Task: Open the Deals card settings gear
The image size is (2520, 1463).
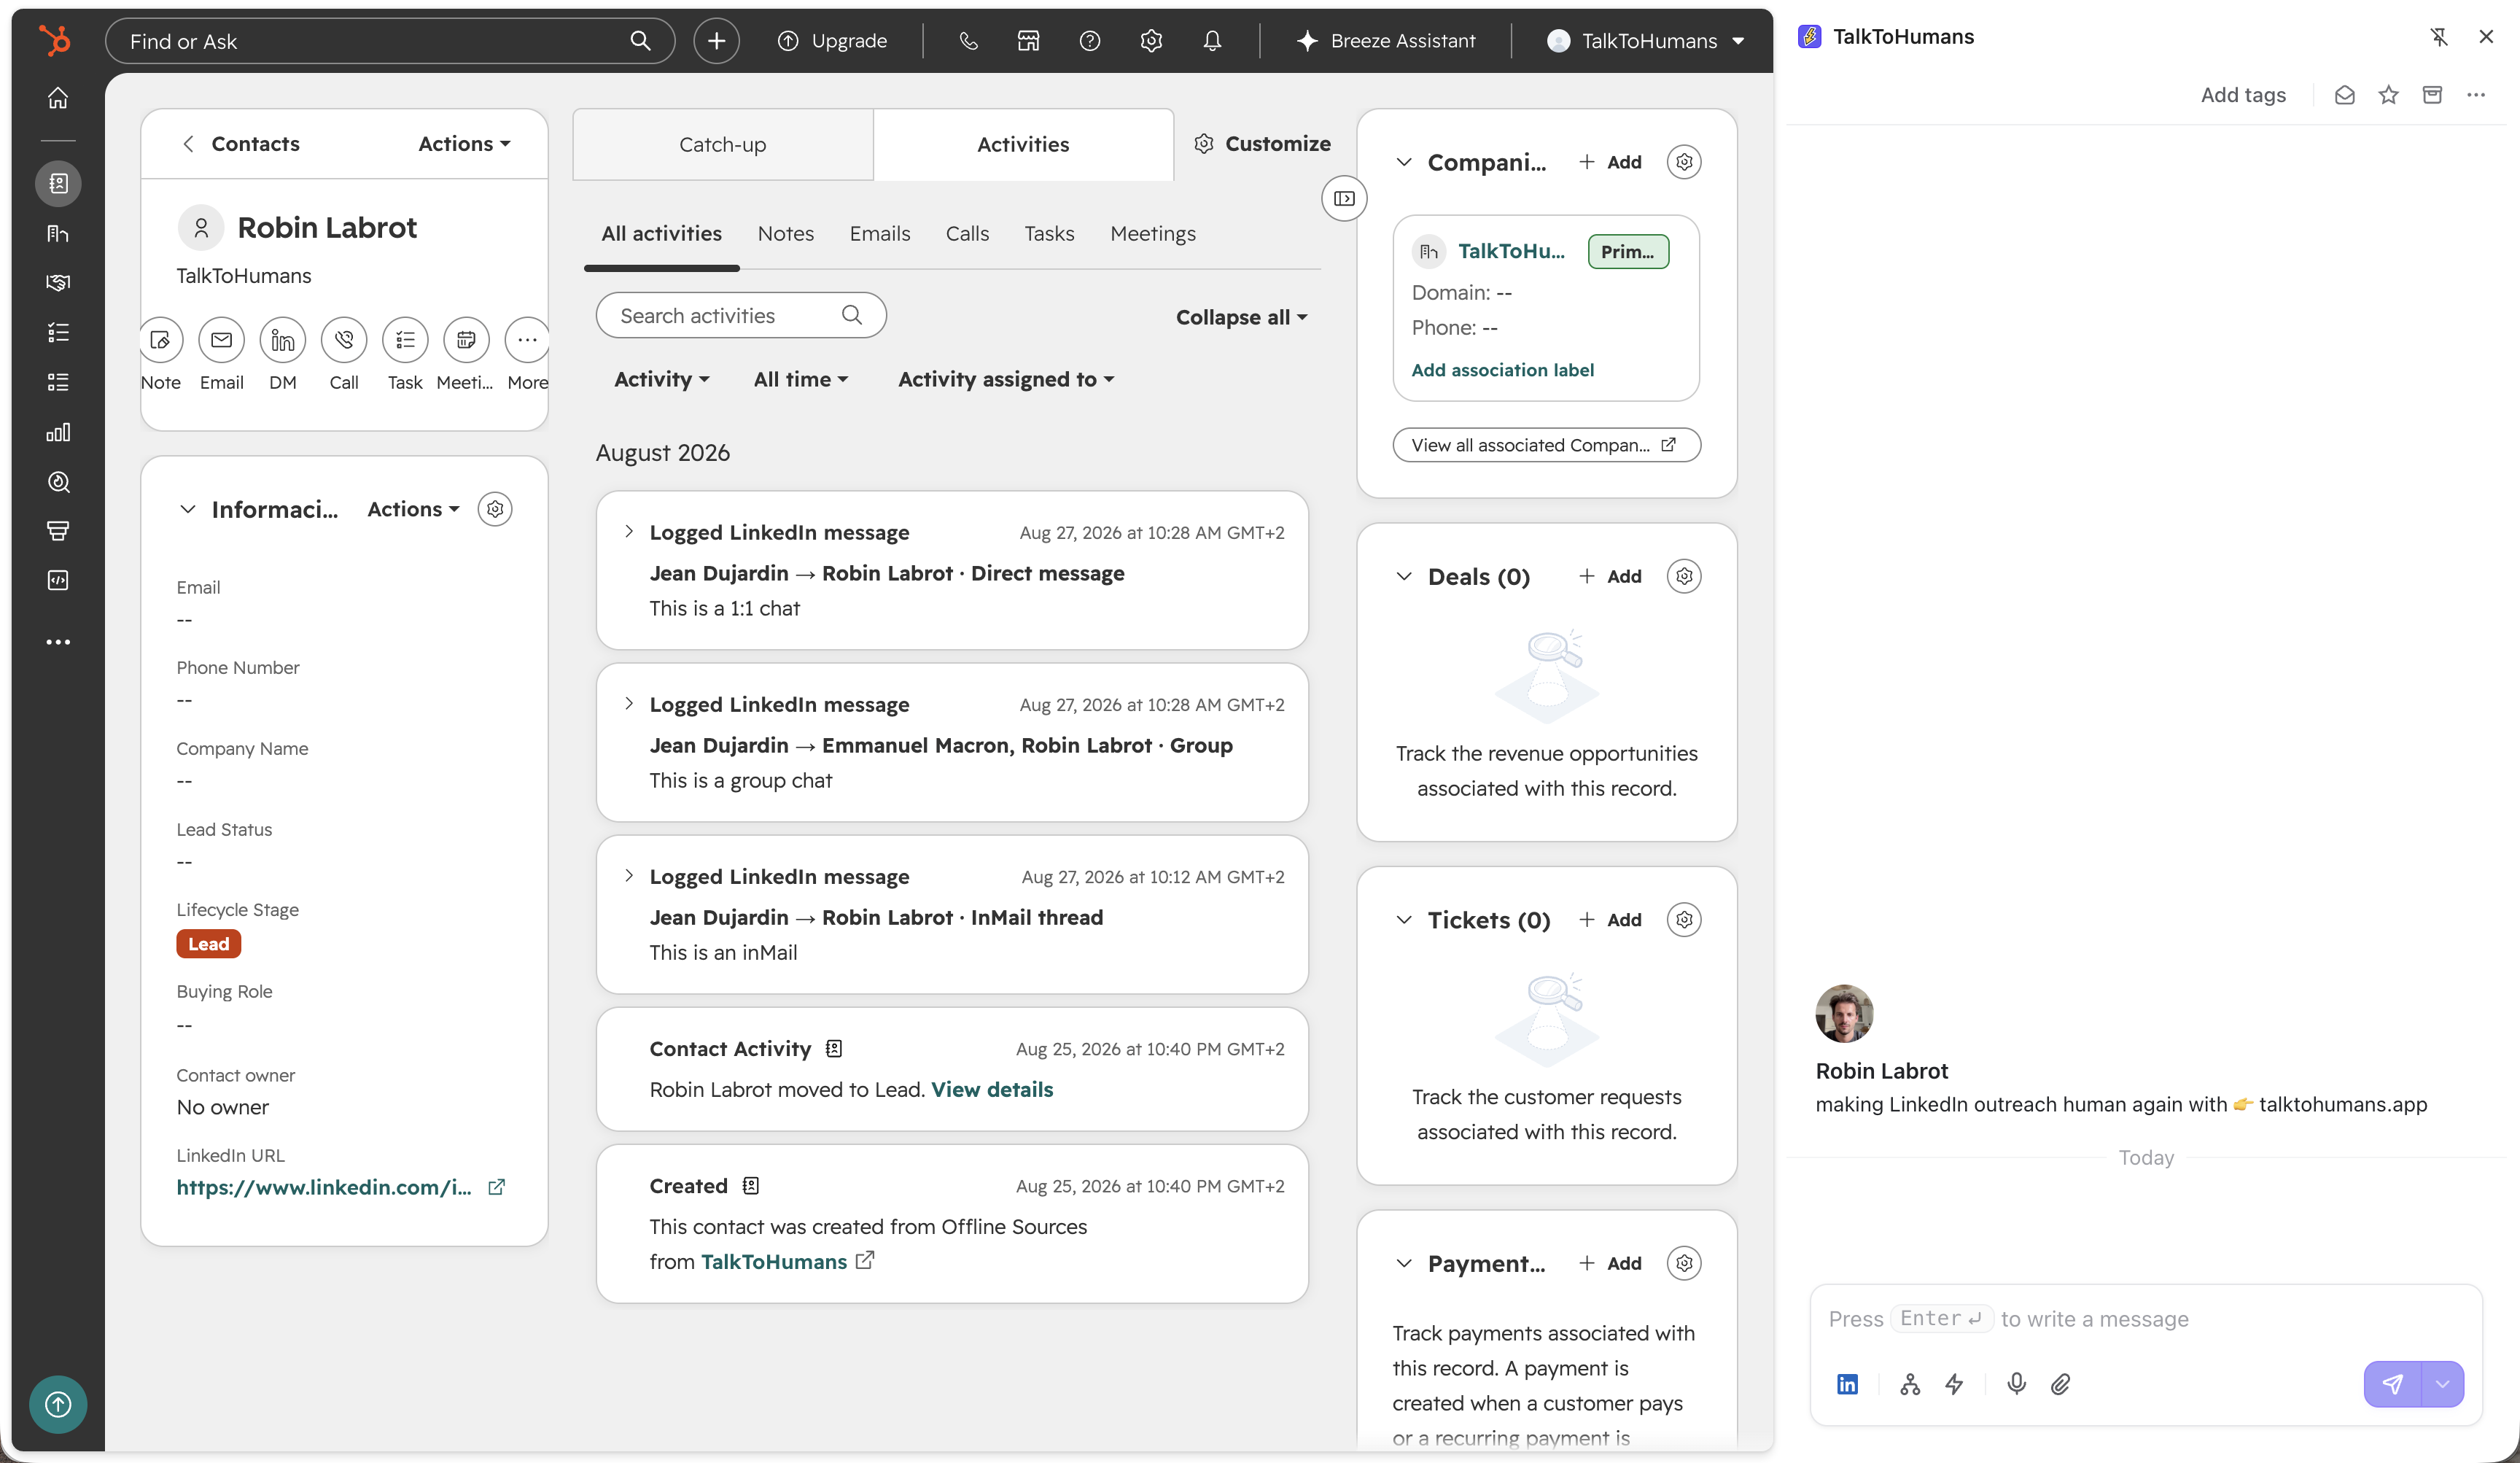Action: point(1684,576)
